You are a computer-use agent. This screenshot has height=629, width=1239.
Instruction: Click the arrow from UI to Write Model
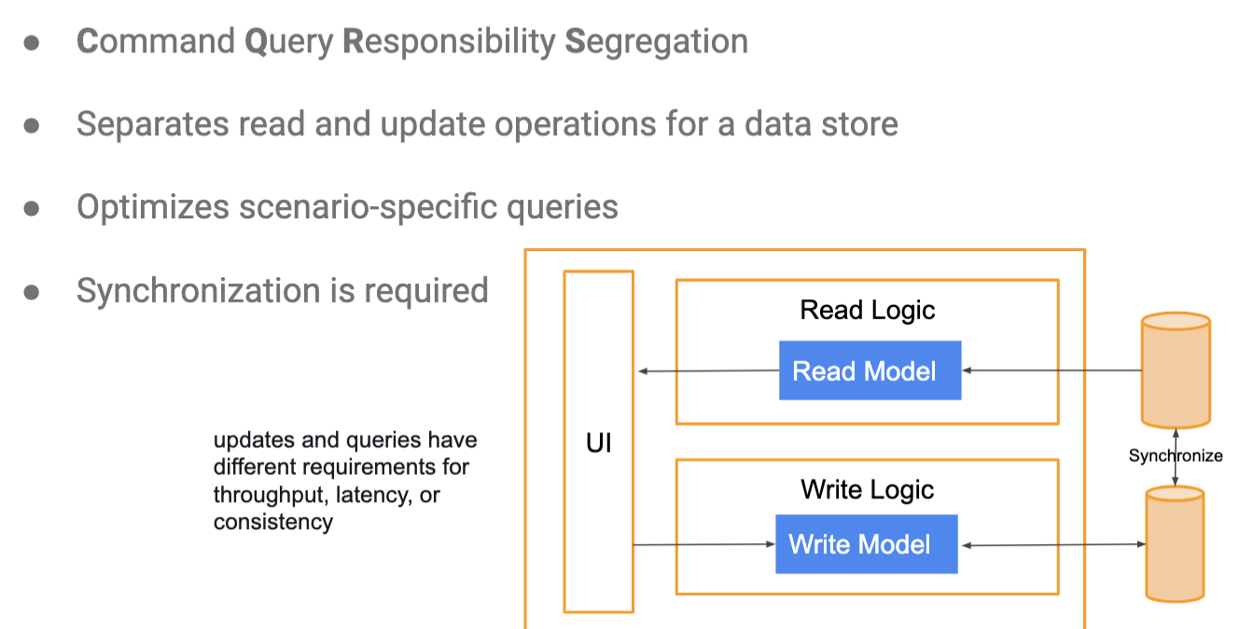[704, 544]
